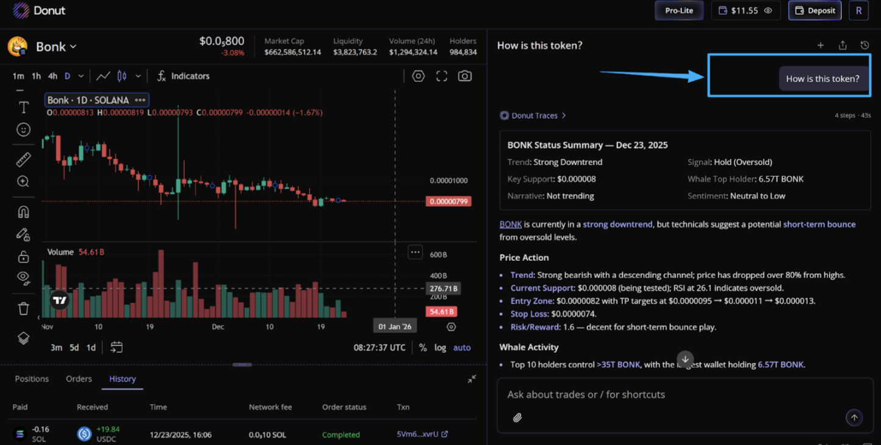Click the Deposit button

pos(814,10)
